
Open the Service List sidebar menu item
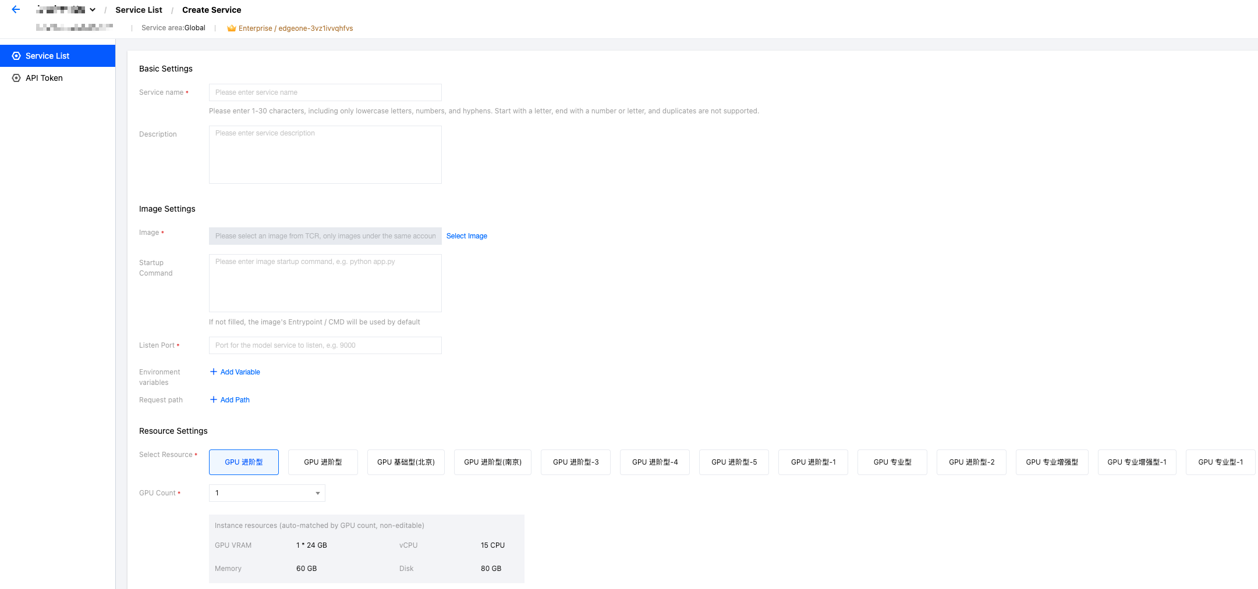[x=58, y=56]
